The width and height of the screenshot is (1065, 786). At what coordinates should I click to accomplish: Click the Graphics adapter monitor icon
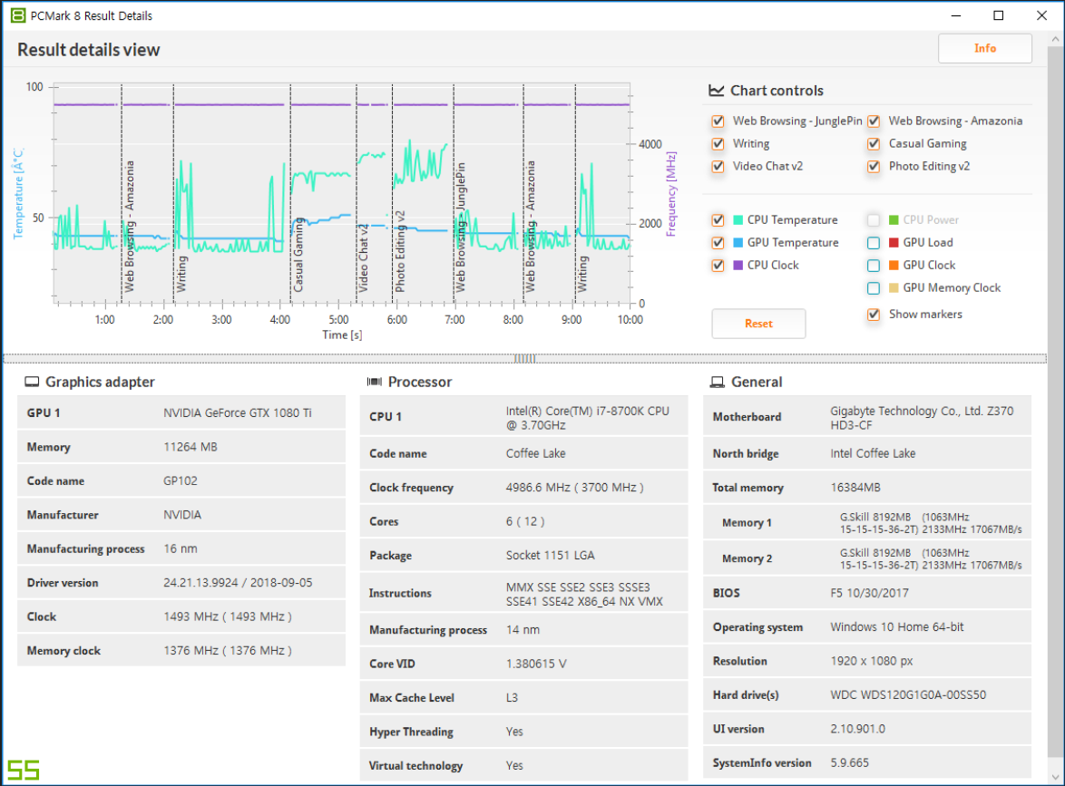(32, 382)
